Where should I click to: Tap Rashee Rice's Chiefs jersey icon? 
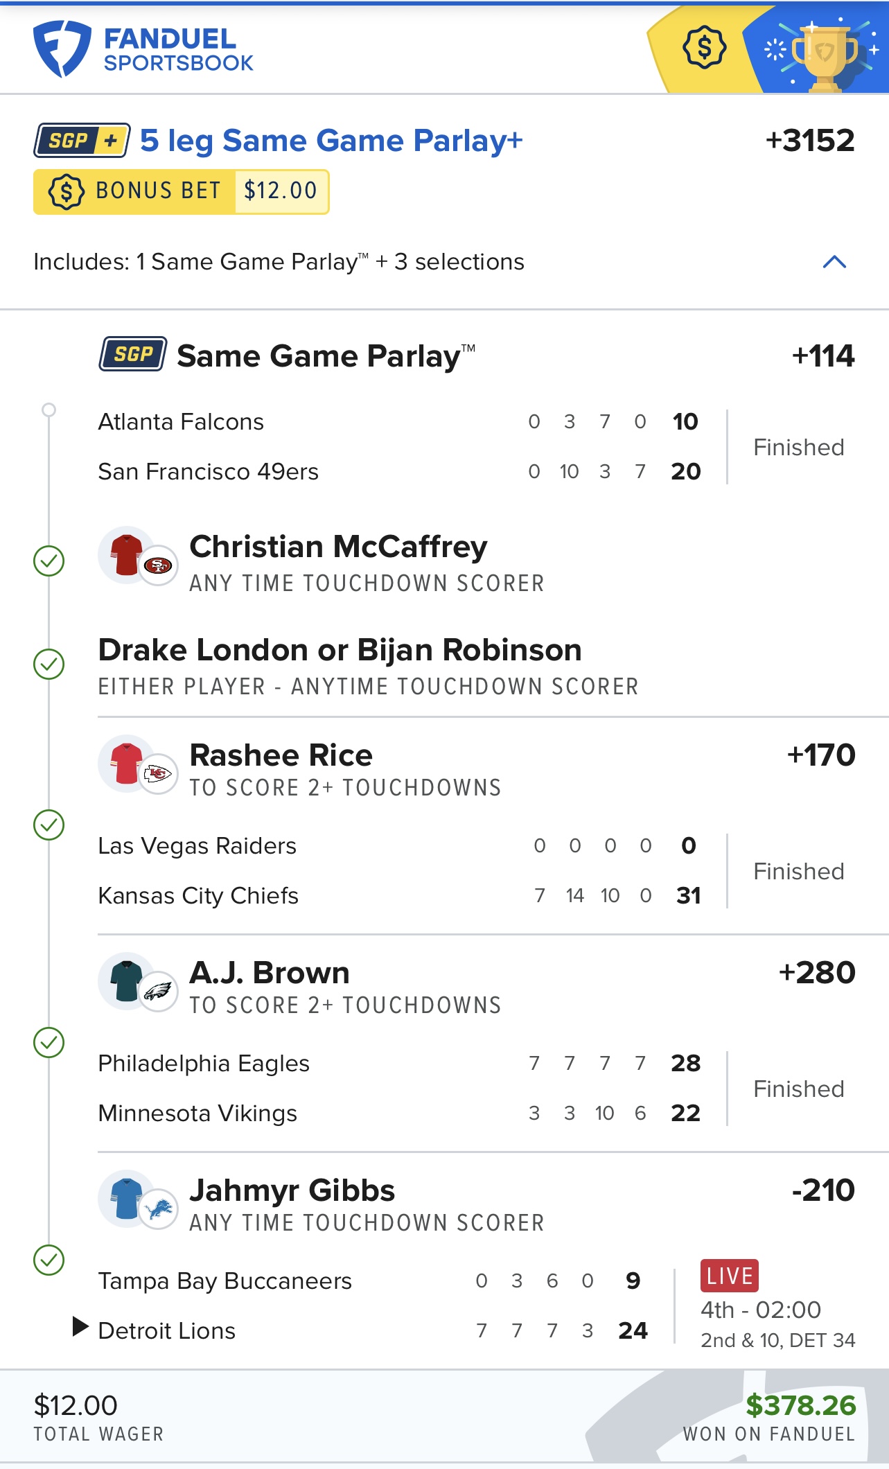[x=127, y=764]
